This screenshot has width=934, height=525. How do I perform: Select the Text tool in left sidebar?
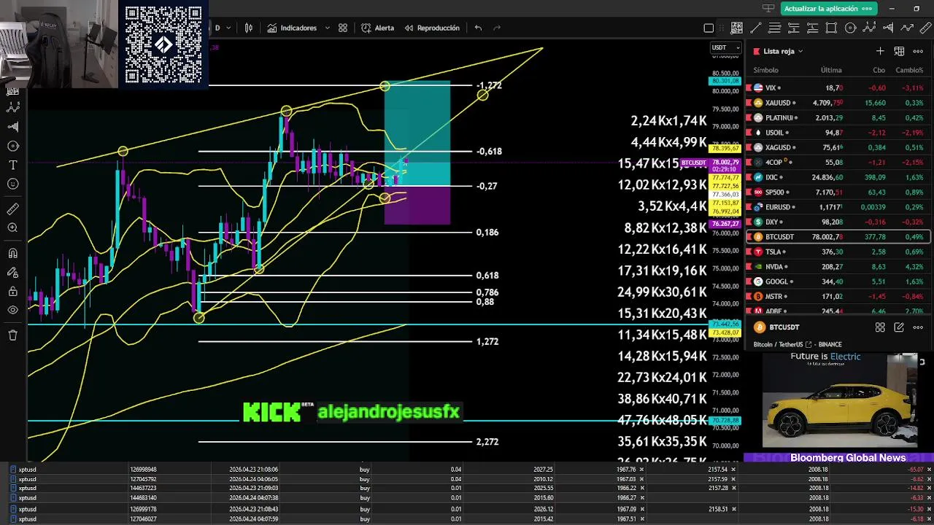(x=12, y=166)
